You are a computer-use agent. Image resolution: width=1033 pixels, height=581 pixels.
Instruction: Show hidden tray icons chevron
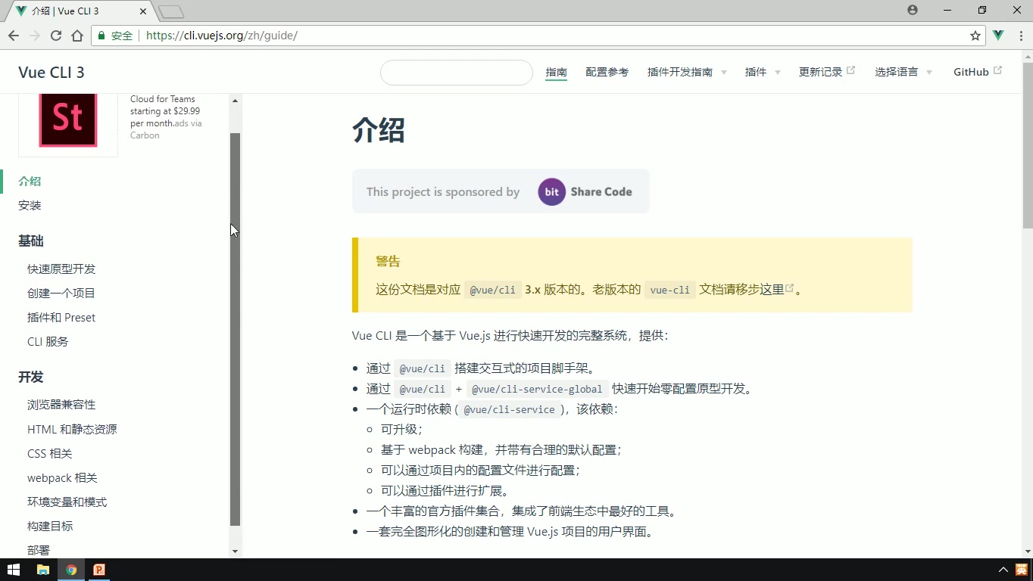click(1003, 570)
